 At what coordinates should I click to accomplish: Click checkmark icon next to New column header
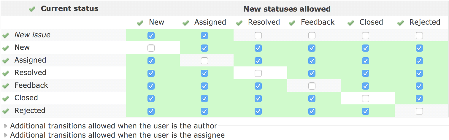pos(140,23)
